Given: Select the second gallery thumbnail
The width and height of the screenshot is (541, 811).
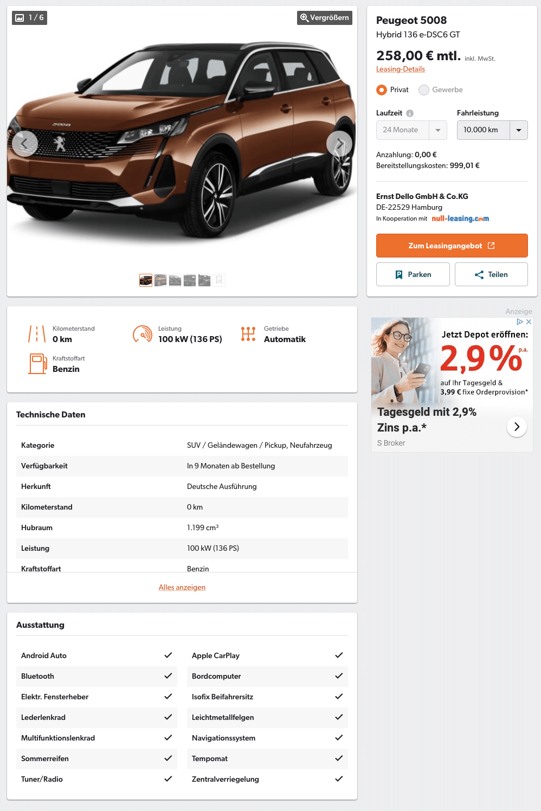Looking at the screenshot, I should click(x=160, y=280).
